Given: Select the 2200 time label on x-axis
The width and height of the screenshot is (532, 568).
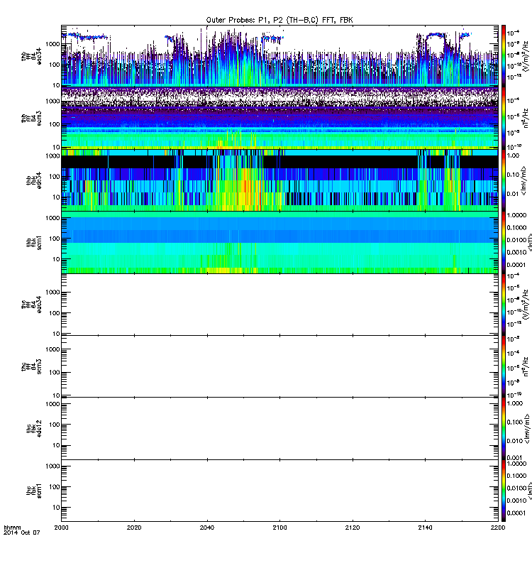Looking at the screenshot, I should [x=498, y=528].
